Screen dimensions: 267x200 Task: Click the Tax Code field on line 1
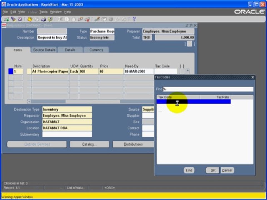tap(165, 71)
